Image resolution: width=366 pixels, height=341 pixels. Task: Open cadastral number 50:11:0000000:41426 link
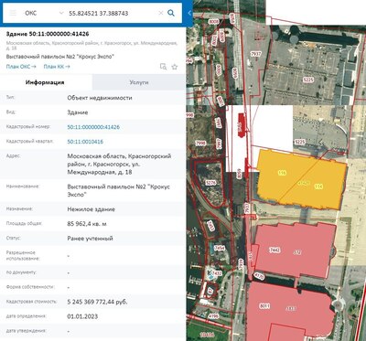coord(93,127)
